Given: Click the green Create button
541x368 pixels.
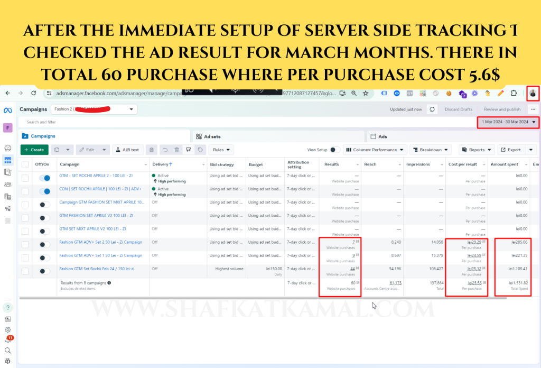Looking at the screenshot, I should click(x=34, y=150).
